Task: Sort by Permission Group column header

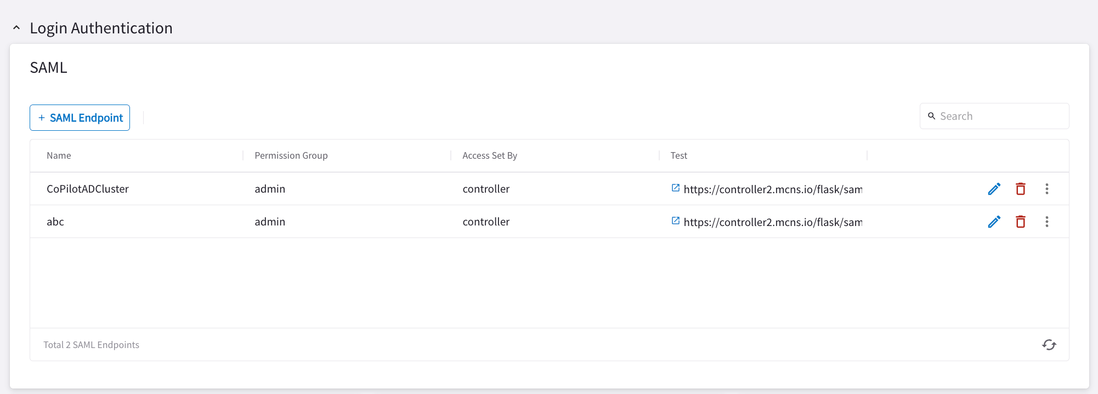Action: pos(291,155)
